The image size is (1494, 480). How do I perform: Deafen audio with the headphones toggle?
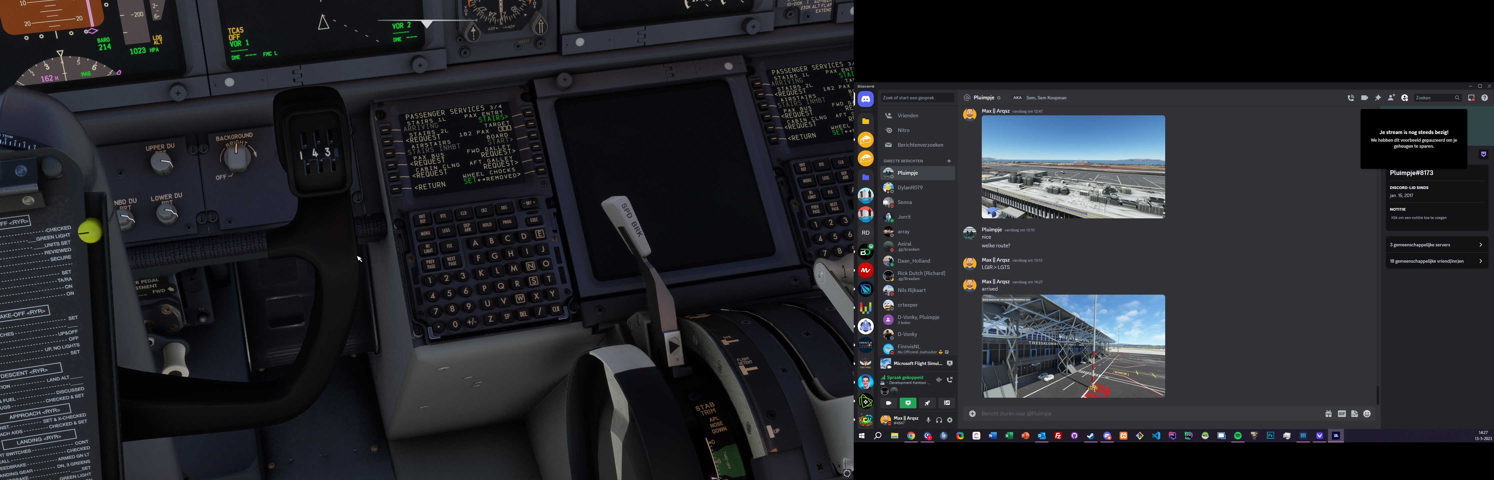point(939,420)
